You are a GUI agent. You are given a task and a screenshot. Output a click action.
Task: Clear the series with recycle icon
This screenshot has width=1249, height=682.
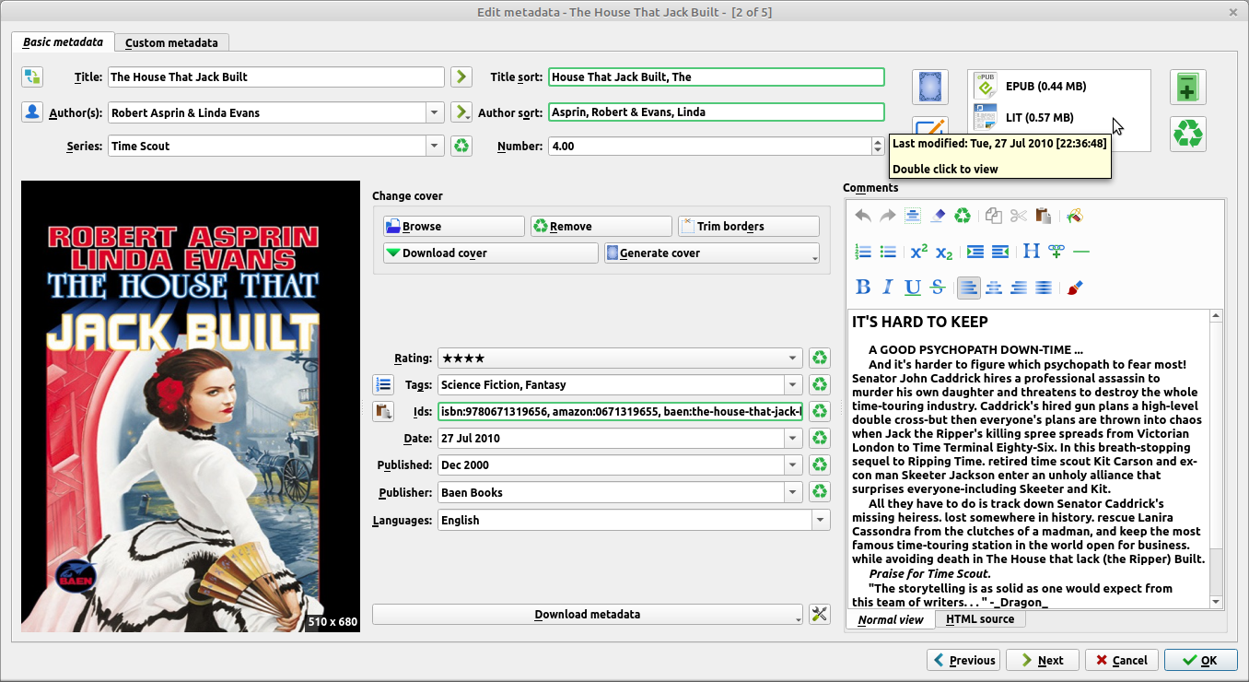(461, 146)
